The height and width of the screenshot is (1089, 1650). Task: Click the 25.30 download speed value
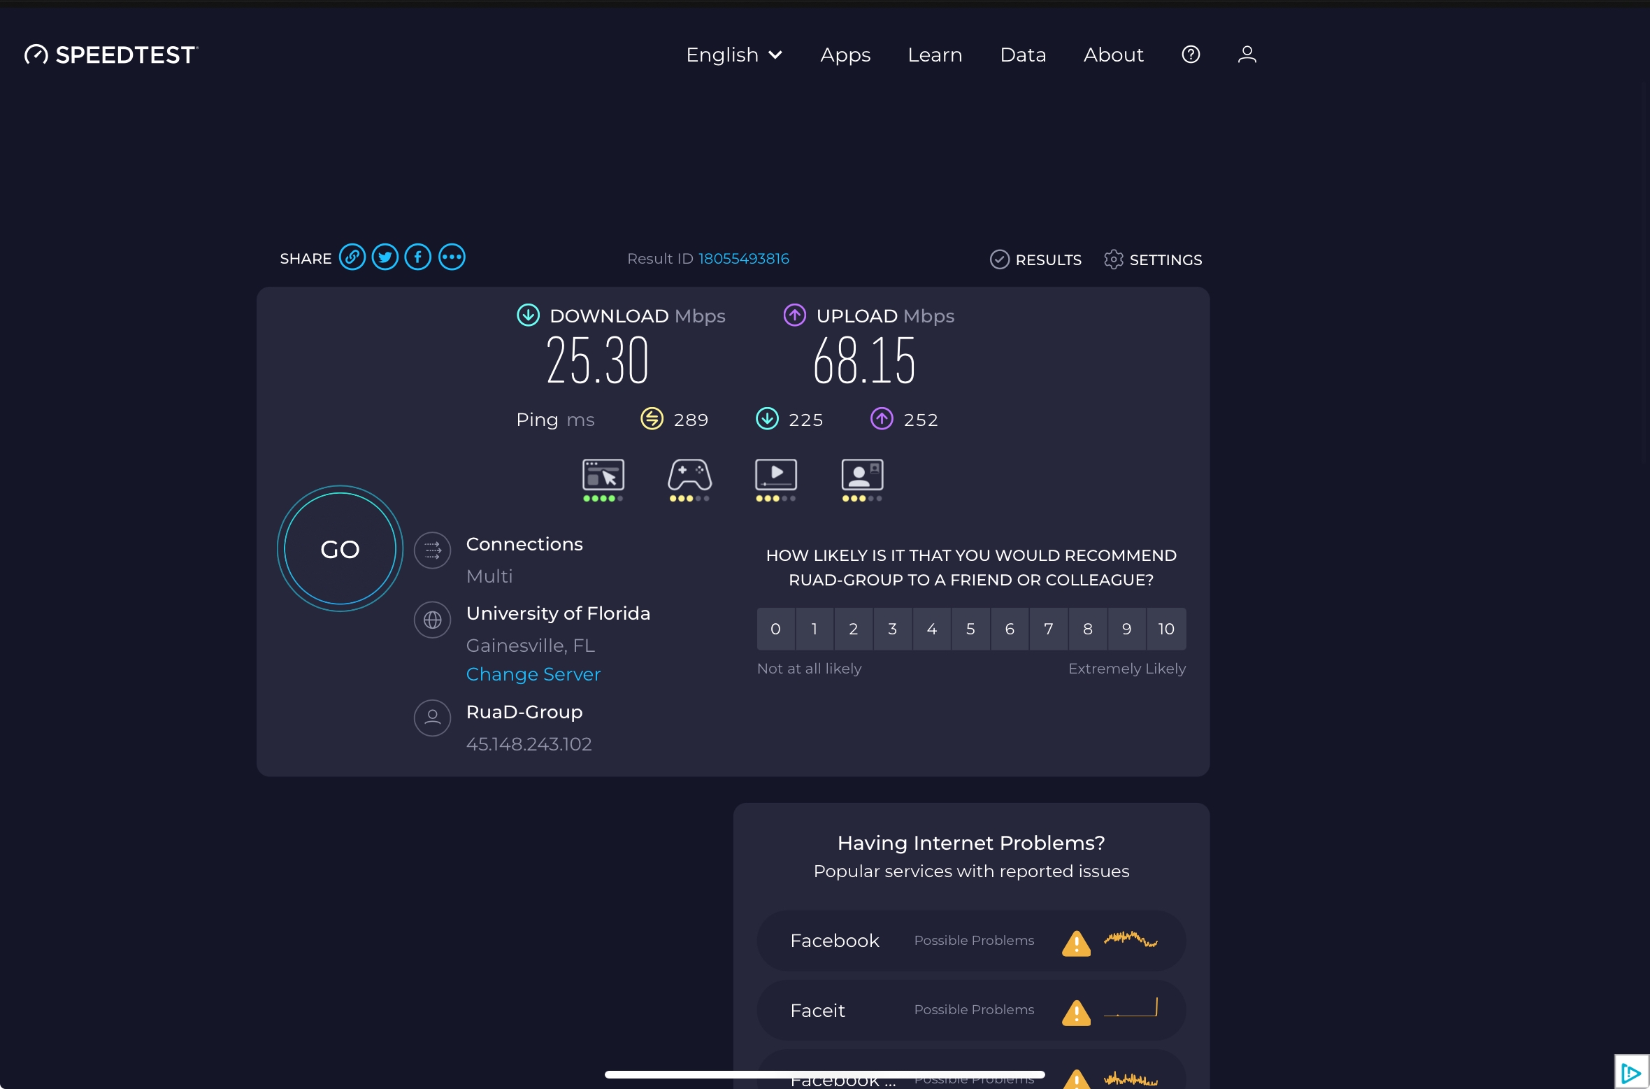(x=598, y=360)
